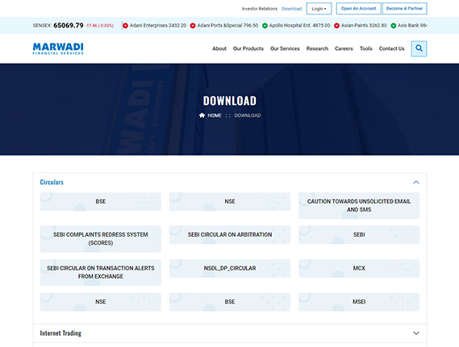This screenshot has width=459, height=347.
Task: Click green up arrow beside Axis Bank
Action: tap(394, 26)
